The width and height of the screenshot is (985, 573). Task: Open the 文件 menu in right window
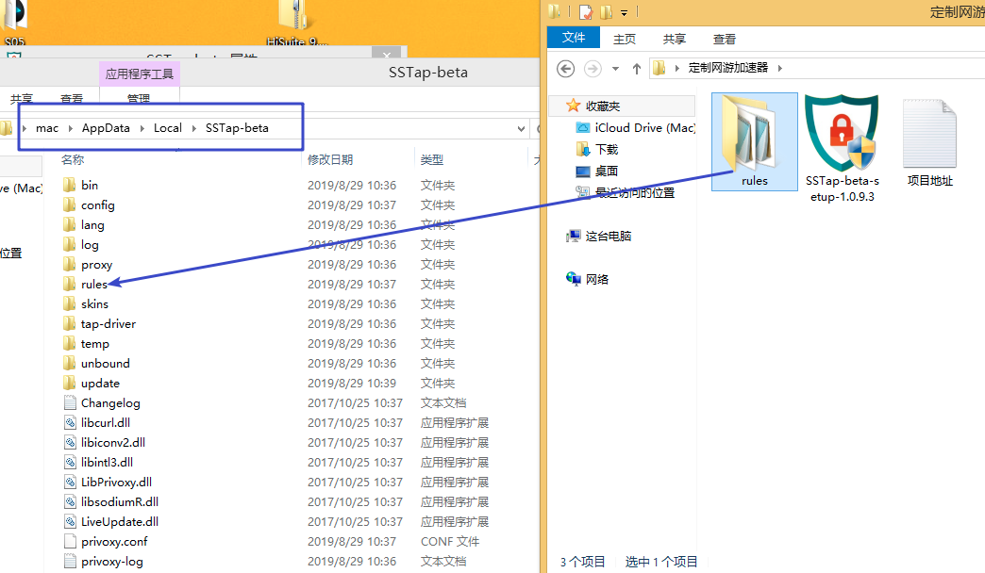(x=574, y=38)
